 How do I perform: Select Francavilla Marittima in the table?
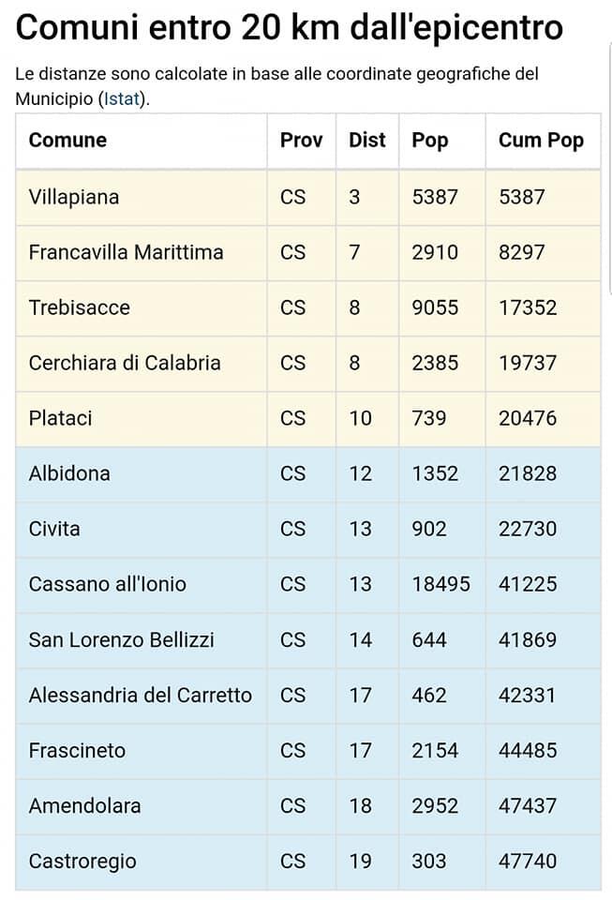126,252
